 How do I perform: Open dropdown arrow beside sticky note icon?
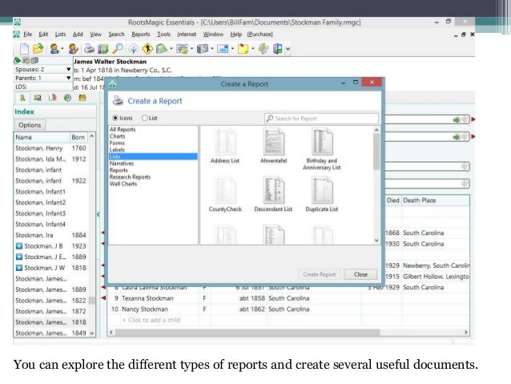[252, 49]
